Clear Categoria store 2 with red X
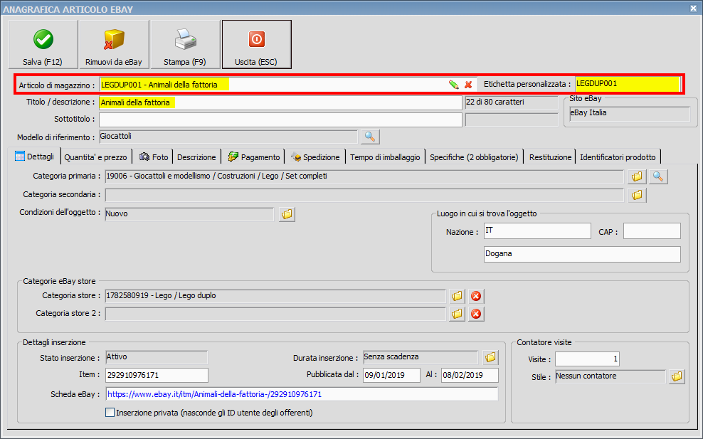The width and height of the screenshot is (703, 439). coord(476,314)
